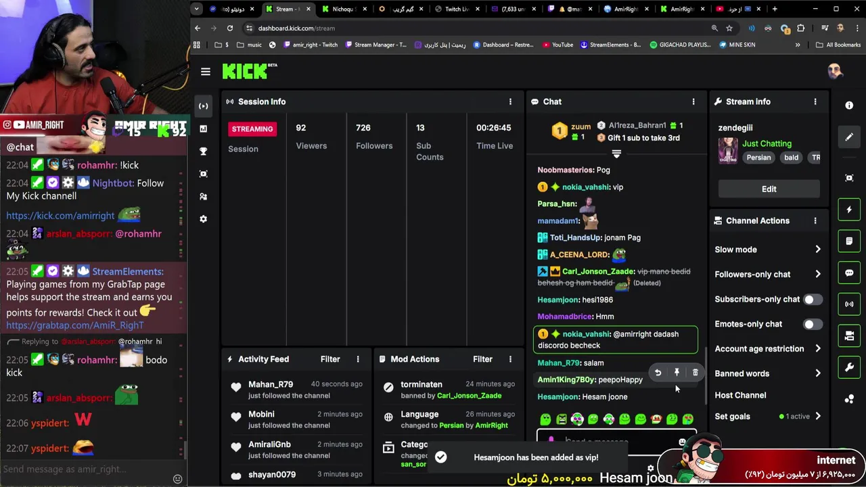866x487 pixels.
Task: Click the info icon in right sidebar
Action: point(849,106)
